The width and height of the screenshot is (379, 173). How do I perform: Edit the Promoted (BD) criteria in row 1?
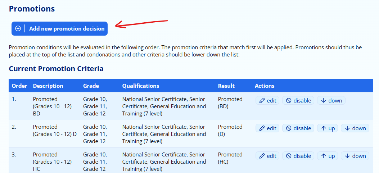(x=267, y=101)
